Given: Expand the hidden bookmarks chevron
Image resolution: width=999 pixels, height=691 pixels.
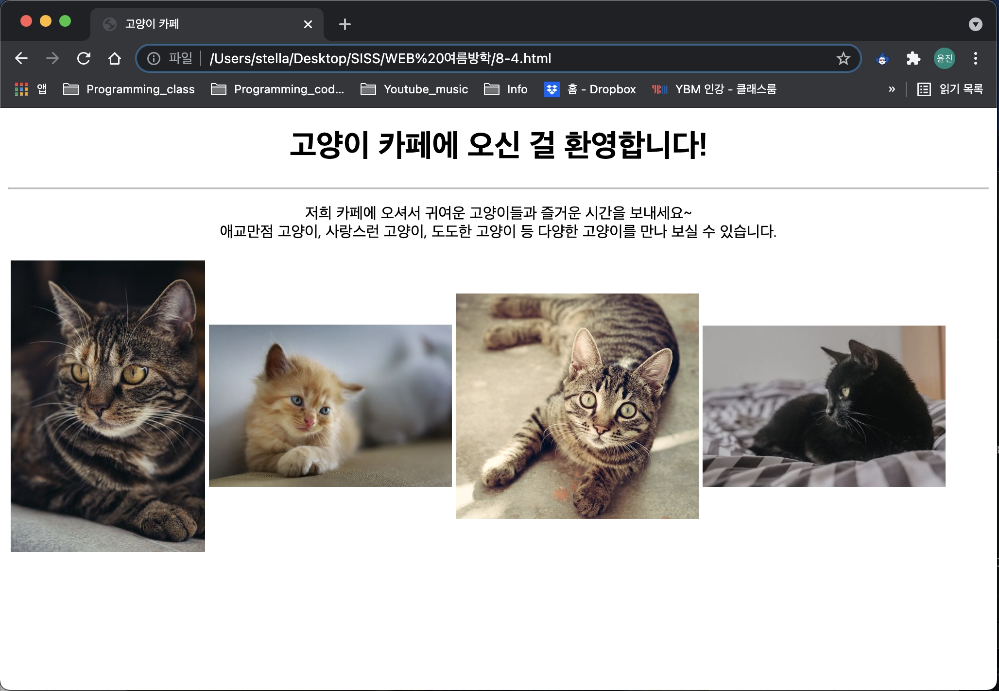Looking at the screenshot, I should point(892,89).
